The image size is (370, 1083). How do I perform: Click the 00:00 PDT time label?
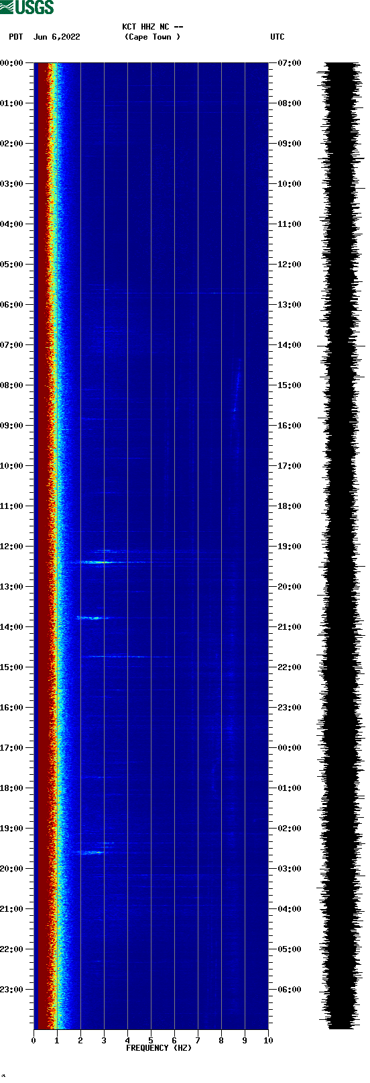pyautogui.click(x=12, y=63)
